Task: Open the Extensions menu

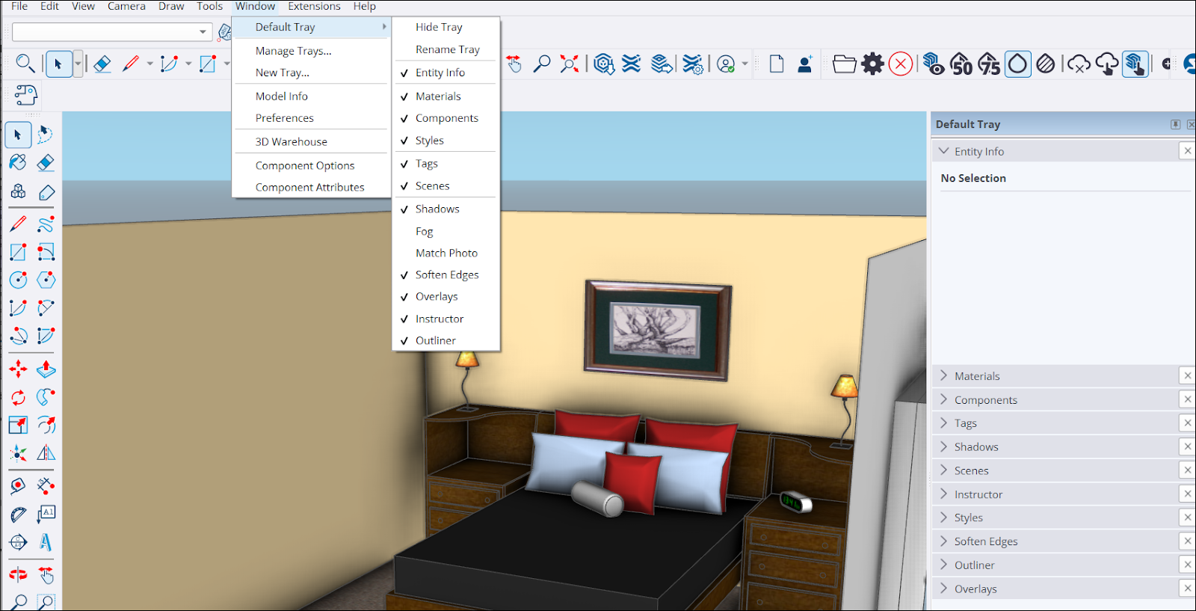Action: coord(314,7)
